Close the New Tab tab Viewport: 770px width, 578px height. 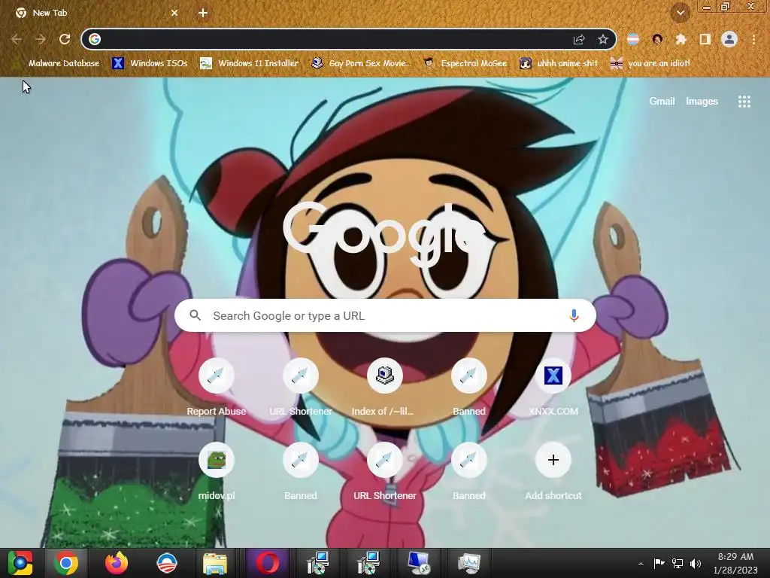tap(174, 13)
